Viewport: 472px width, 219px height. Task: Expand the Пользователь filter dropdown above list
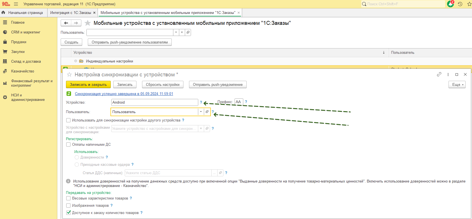[x=176, y=32]
